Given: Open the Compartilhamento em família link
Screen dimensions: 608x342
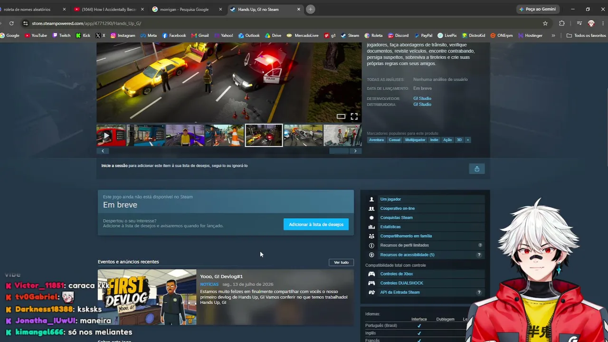Looking at the screenshot, I should [x=406, y=236].
